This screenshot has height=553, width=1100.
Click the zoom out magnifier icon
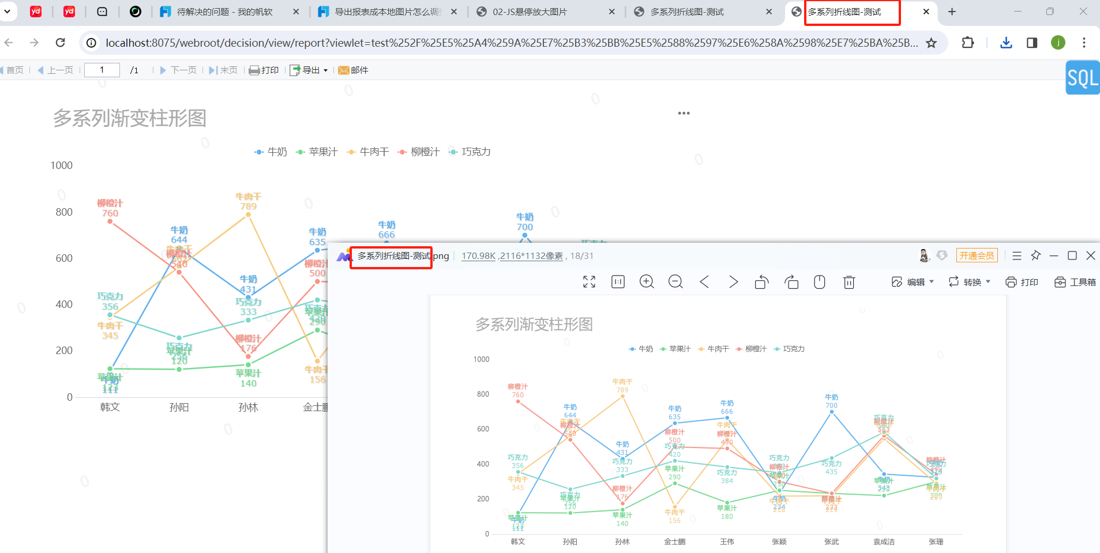pos(675,282)
